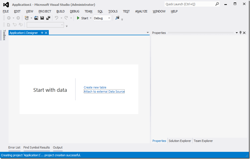Open the Output tab
Screen dimensions: 250x159
pyautogui.click(x=58, y=147)
